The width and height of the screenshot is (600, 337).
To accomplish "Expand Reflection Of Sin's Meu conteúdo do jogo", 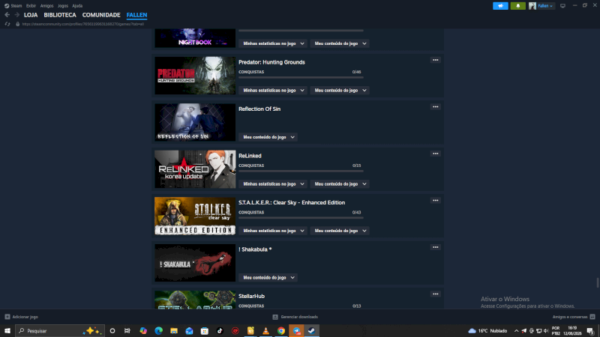I will 268,137.
